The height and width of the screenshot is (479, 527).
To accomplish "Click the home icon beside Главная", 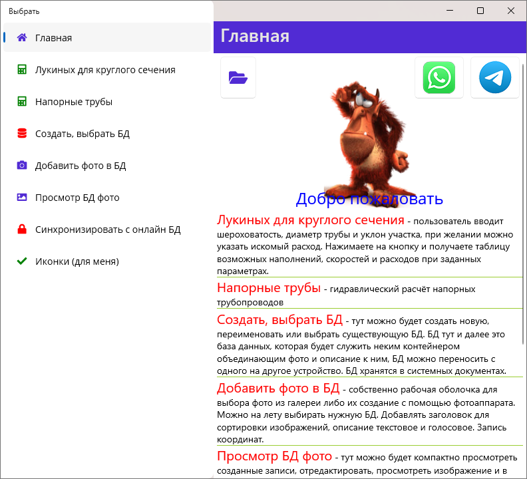I will point(22,38).
